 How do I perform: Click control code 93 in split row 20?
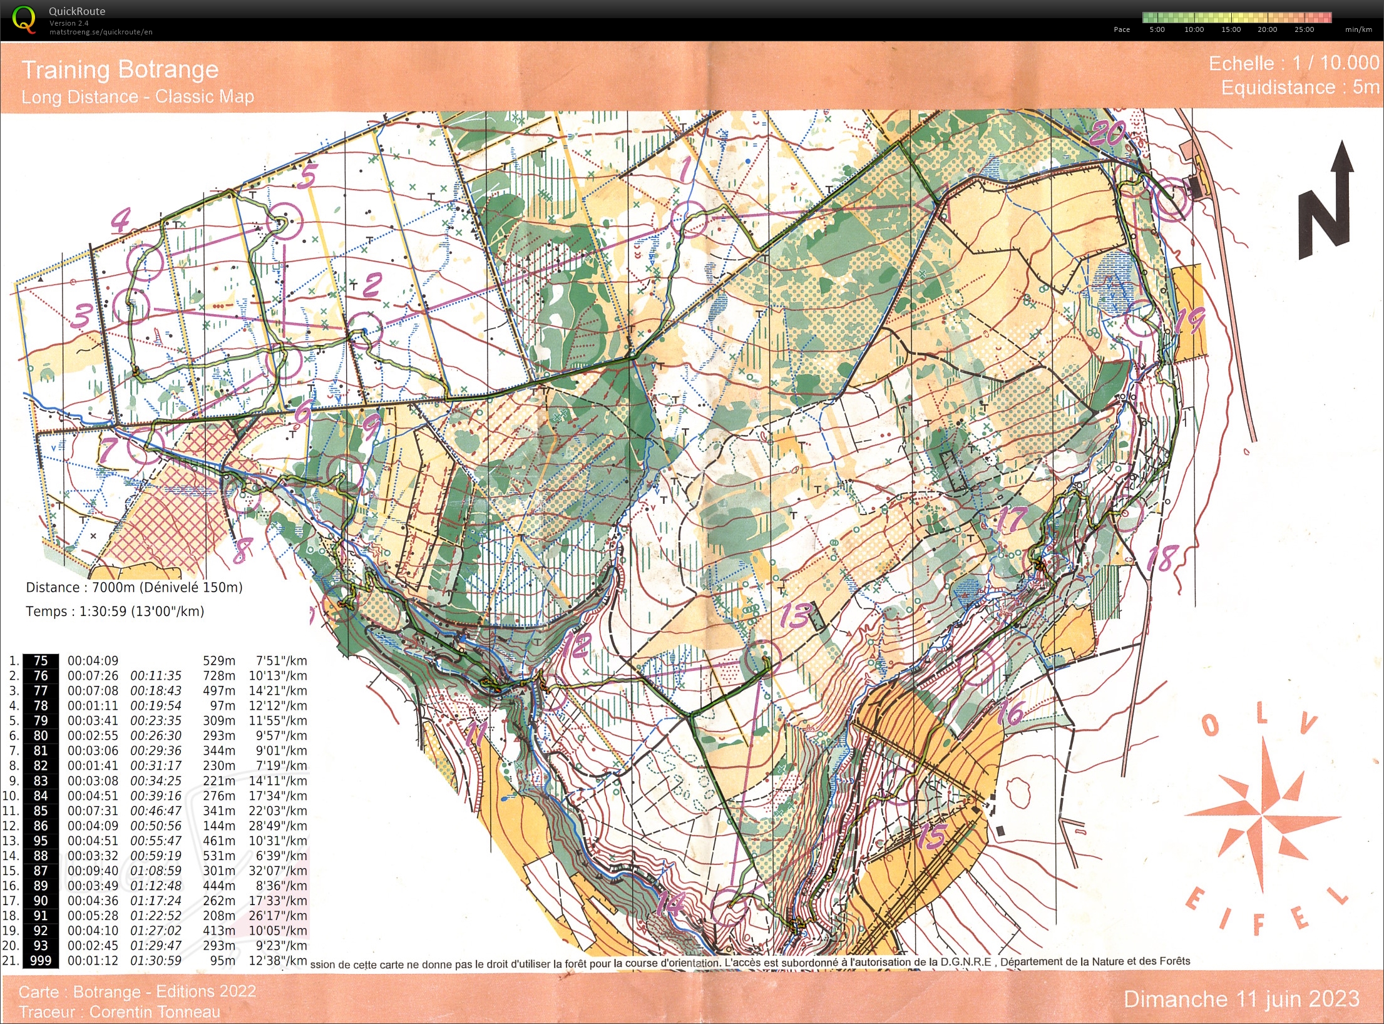(41, 946)
